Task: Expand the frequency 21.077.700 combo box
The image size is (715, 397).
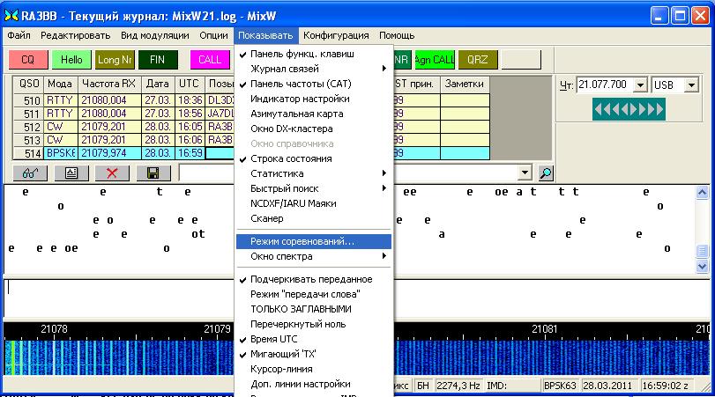Action: tap(640, 85)
